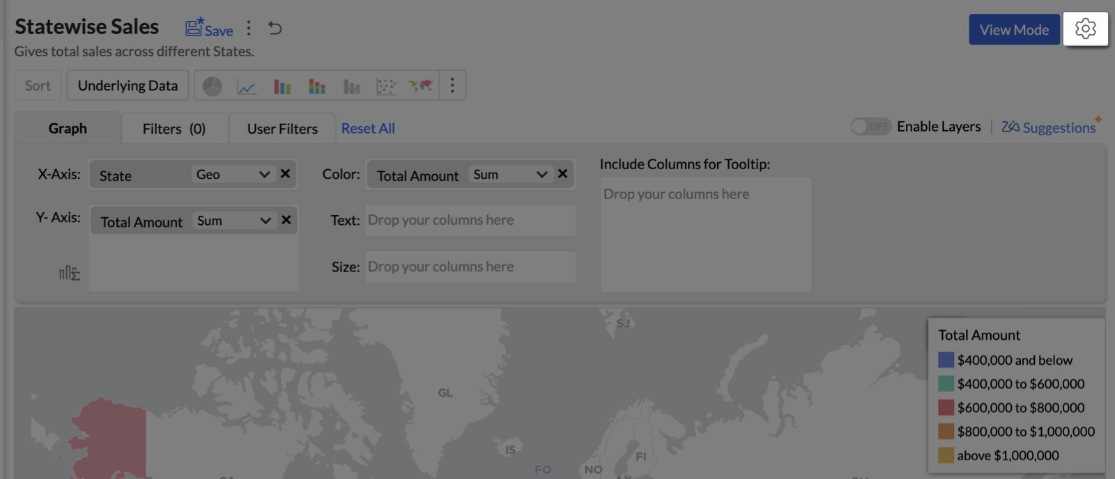
Task: Open the Geo dropdown for State
Action: click(233, 175)
